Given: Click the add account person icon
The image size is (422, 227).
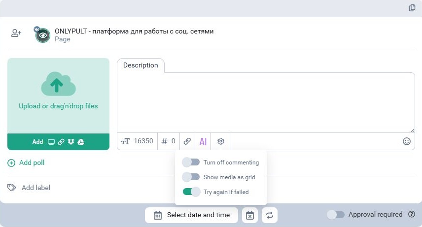Looking at the screenshot, I should 16,33.
